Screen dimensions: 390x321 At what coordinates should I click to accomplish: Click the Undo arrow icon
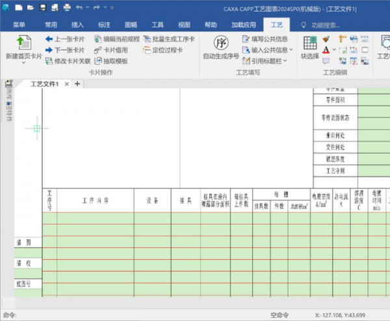[79, 8]
